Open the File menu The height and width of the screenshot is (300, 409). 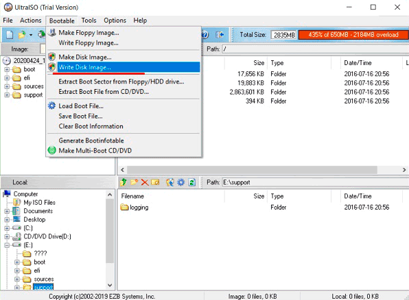coord(8,21)
